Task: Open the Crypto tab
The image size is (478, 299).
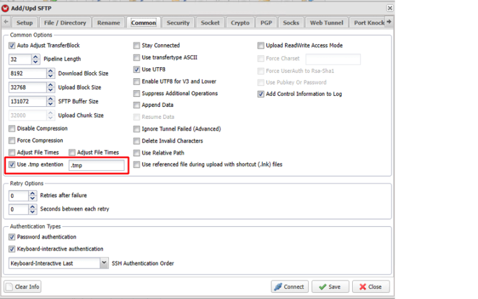Action: click(240, 22)
